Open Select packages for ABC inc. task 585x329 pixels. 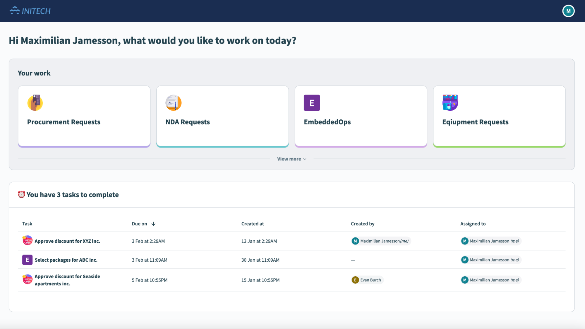click(66, 260)
